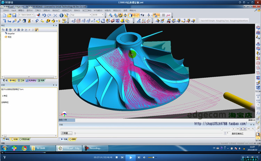Viewport: 261px width, 161px height.
Task: Click the Redo arrow icon
Action: click(x=49, y=15)
